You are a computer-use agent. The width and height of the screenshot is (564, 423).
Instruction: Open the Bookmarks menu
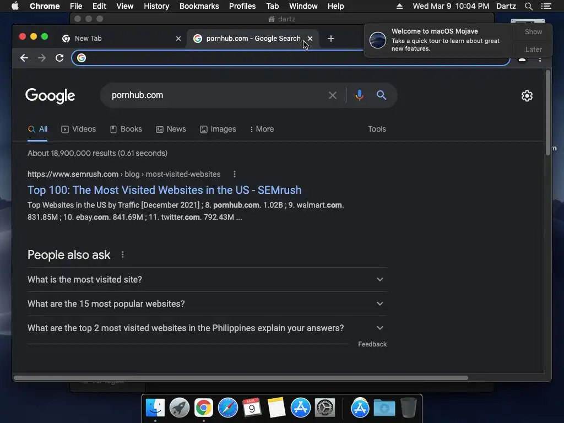pos(199,6)
